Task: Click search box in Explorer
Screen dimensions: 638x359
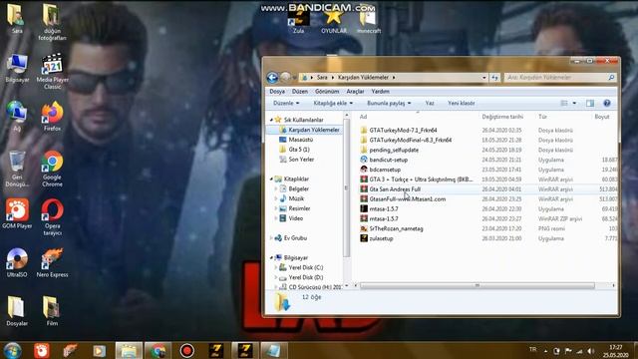Action: 560,78
